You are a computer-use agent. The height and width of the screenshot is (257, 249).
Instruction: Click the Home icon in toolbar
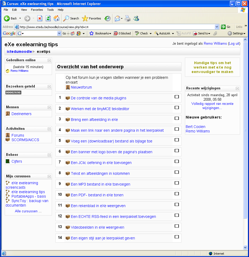pos(56,18)
